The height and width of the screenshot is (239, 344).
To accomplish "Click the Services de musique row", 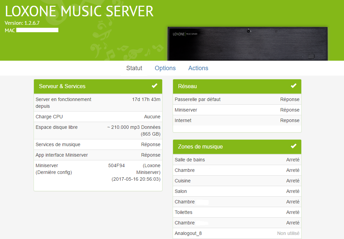I will [x=98, y=144].
